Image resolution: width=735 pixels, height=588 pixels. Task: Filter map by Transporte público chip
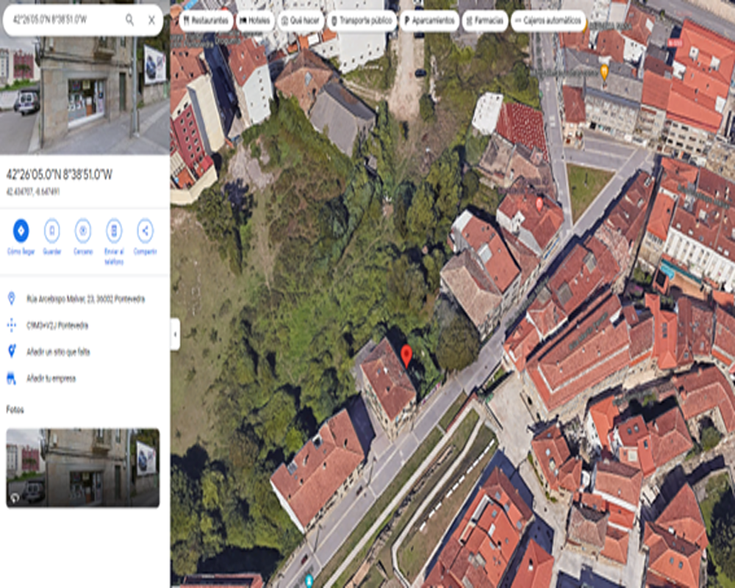tap(362, 21)
